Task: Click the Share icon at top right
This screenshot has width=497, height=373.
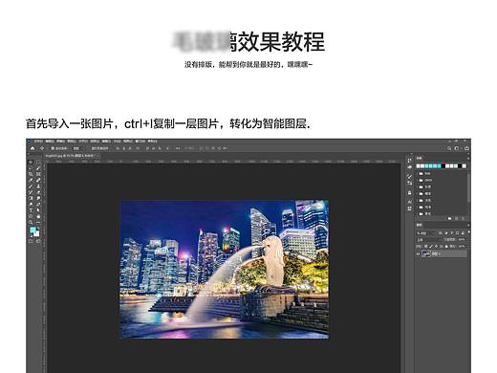Action: 466,148
